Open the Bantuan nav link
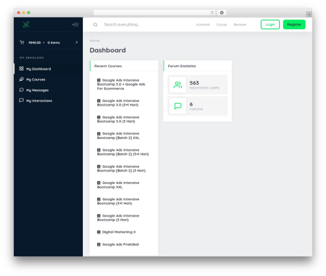This screenshot has width=326, height=276. [x=240, y=25]
